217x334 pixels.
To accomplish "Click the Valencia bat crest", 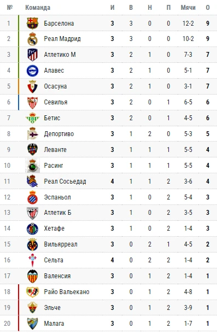I will coord(32,276).
